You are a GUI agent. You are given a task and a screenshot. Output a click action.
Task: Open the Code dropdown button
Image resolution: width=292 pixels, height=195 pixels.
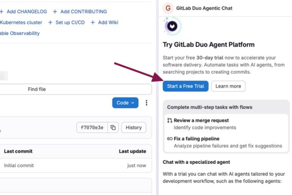pos(125,103)
